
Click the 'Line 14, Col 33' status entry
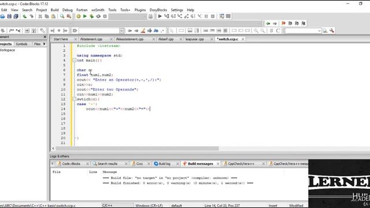pos(221,206)
